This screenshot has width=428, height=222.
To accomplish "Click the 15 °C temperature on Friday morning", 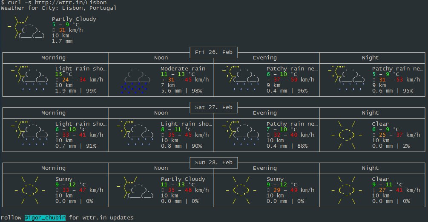I will click(63, 74).
